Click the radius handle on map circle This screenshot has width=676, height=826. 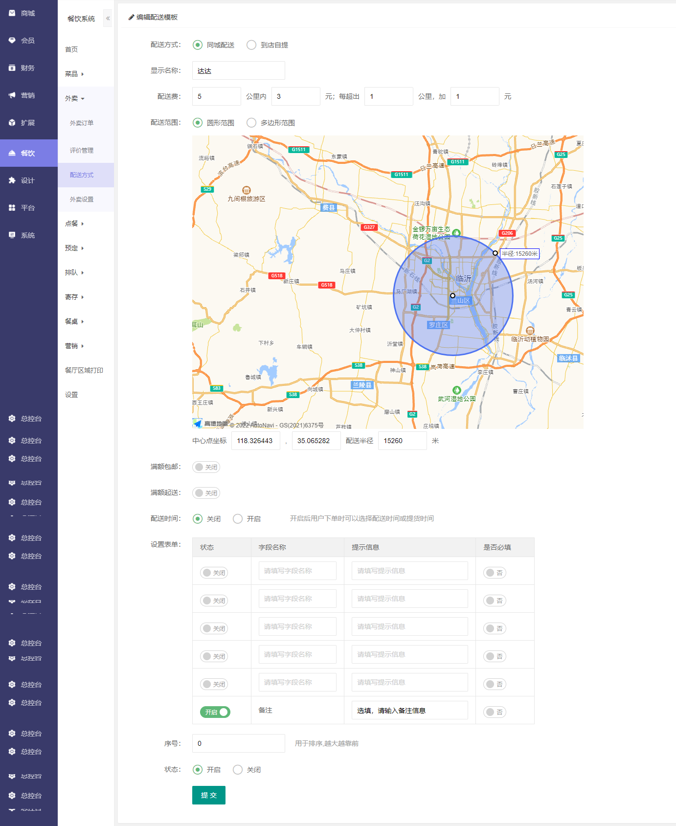pos(495,253)
